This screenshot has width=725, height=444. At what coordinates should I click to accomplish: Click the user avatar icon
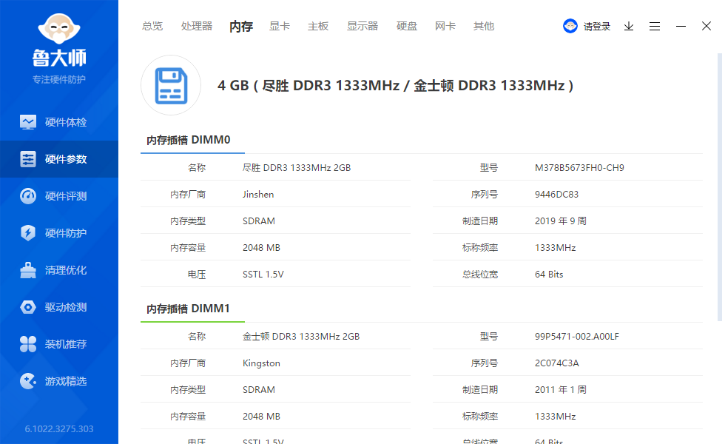[570, 26]
